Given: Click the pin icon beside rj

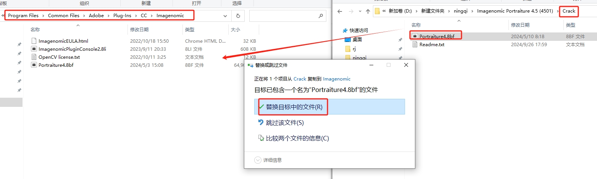Looking at the screenshot, I should click(x=400, y=49).
